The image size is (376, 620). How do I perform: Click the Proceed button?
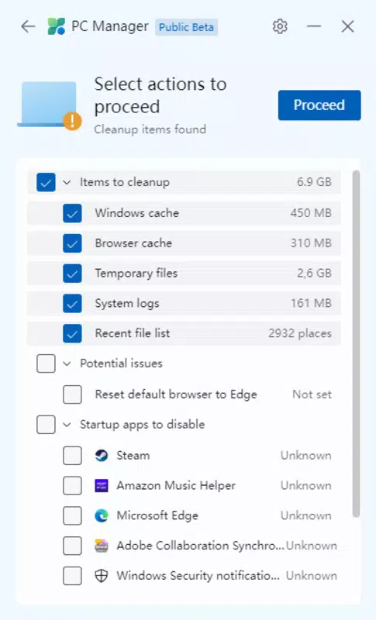point(319,105)
